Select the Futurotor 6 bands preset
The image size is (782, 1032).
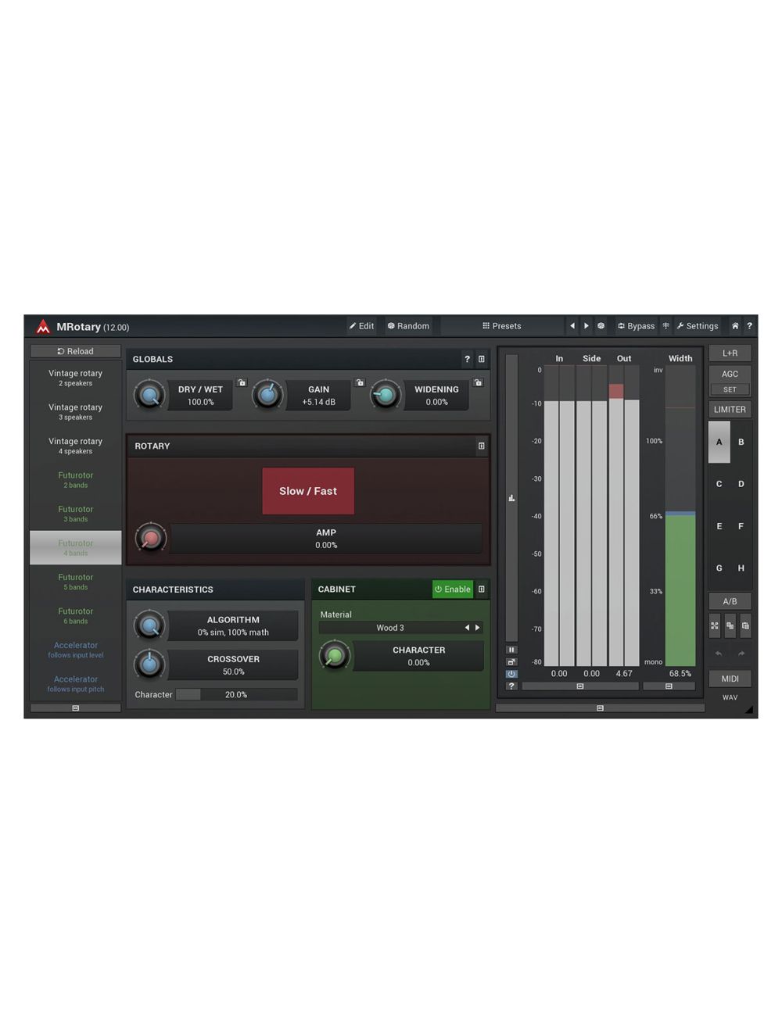(75, 615)
